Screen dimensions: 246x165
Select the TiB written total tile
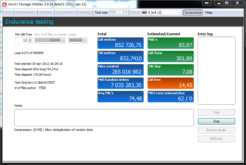[x=120, y=56]
